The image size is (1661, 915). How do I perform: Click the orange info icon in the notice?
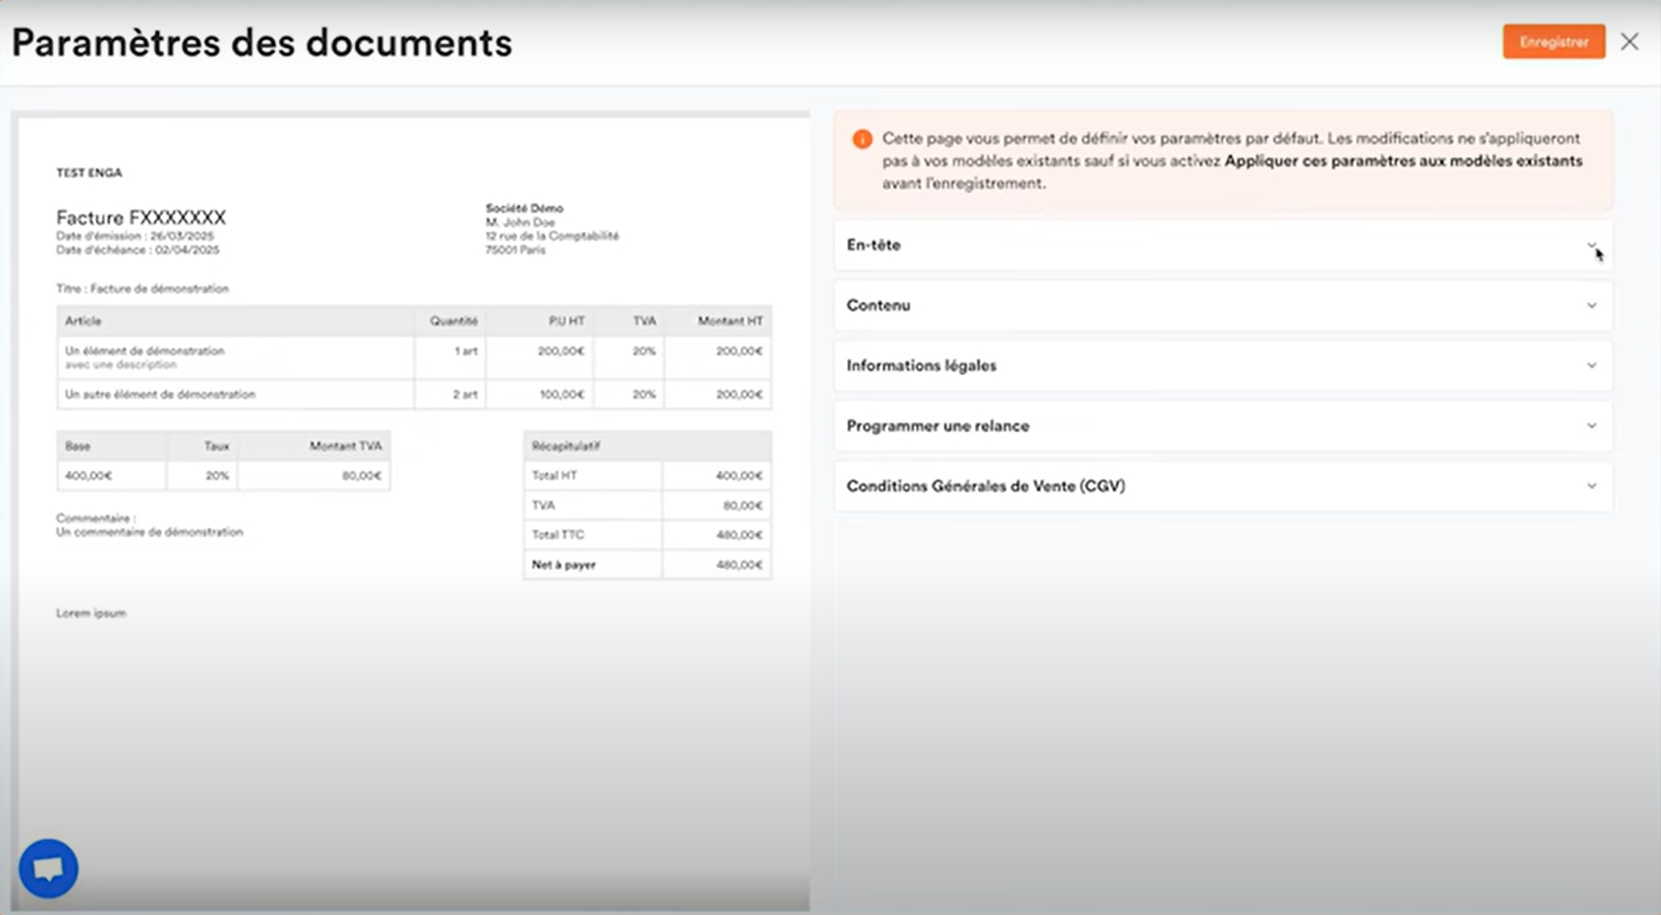[862, 139]
